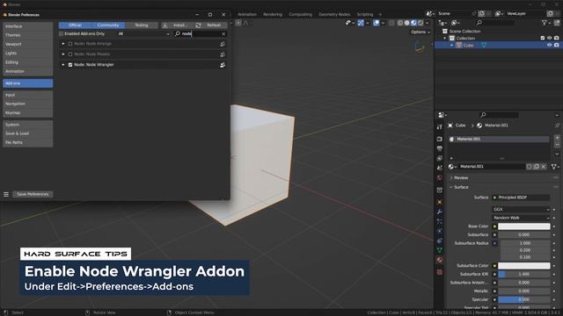Viewport: 563px width, 316px height.
Task: Enable the Node Arrange add-on checkbox
Action: click(70, 44)
